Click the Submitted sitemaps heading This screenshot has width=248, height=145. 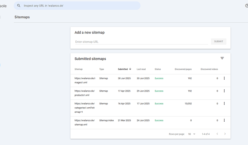(90, 59)
